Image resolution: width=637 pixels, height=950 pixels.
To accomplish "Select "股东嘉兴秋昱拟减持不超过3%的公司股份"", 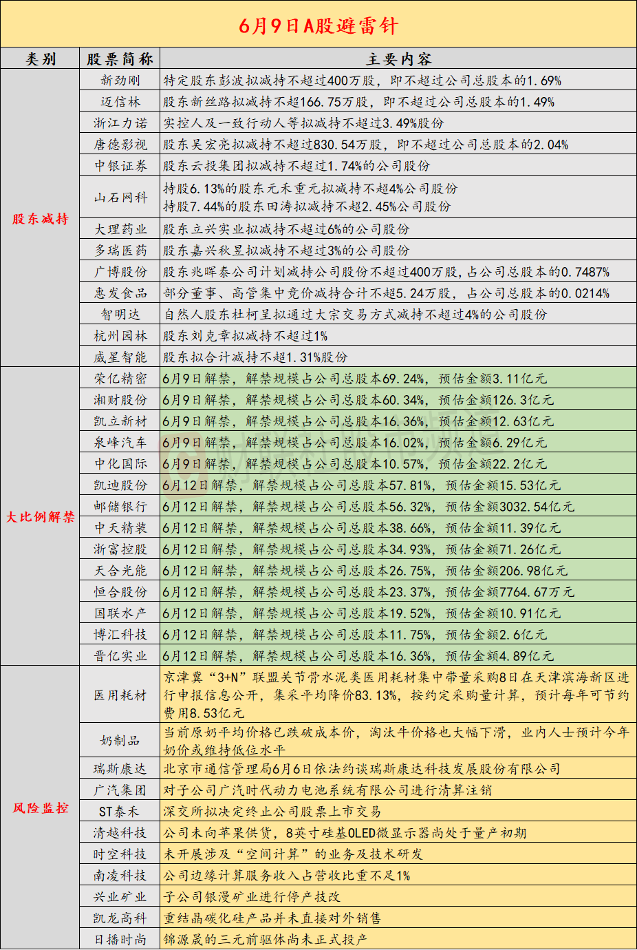I will [x=286, y=251].
